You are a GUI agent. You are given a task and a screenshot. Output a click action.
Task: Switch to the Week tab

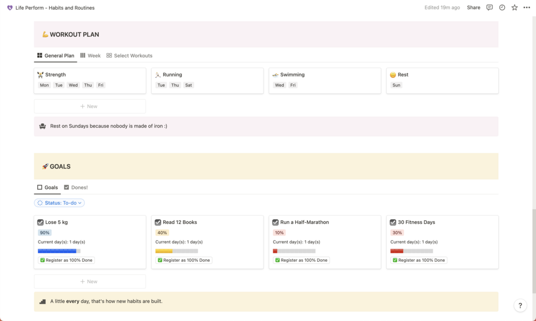coord(91,55)
